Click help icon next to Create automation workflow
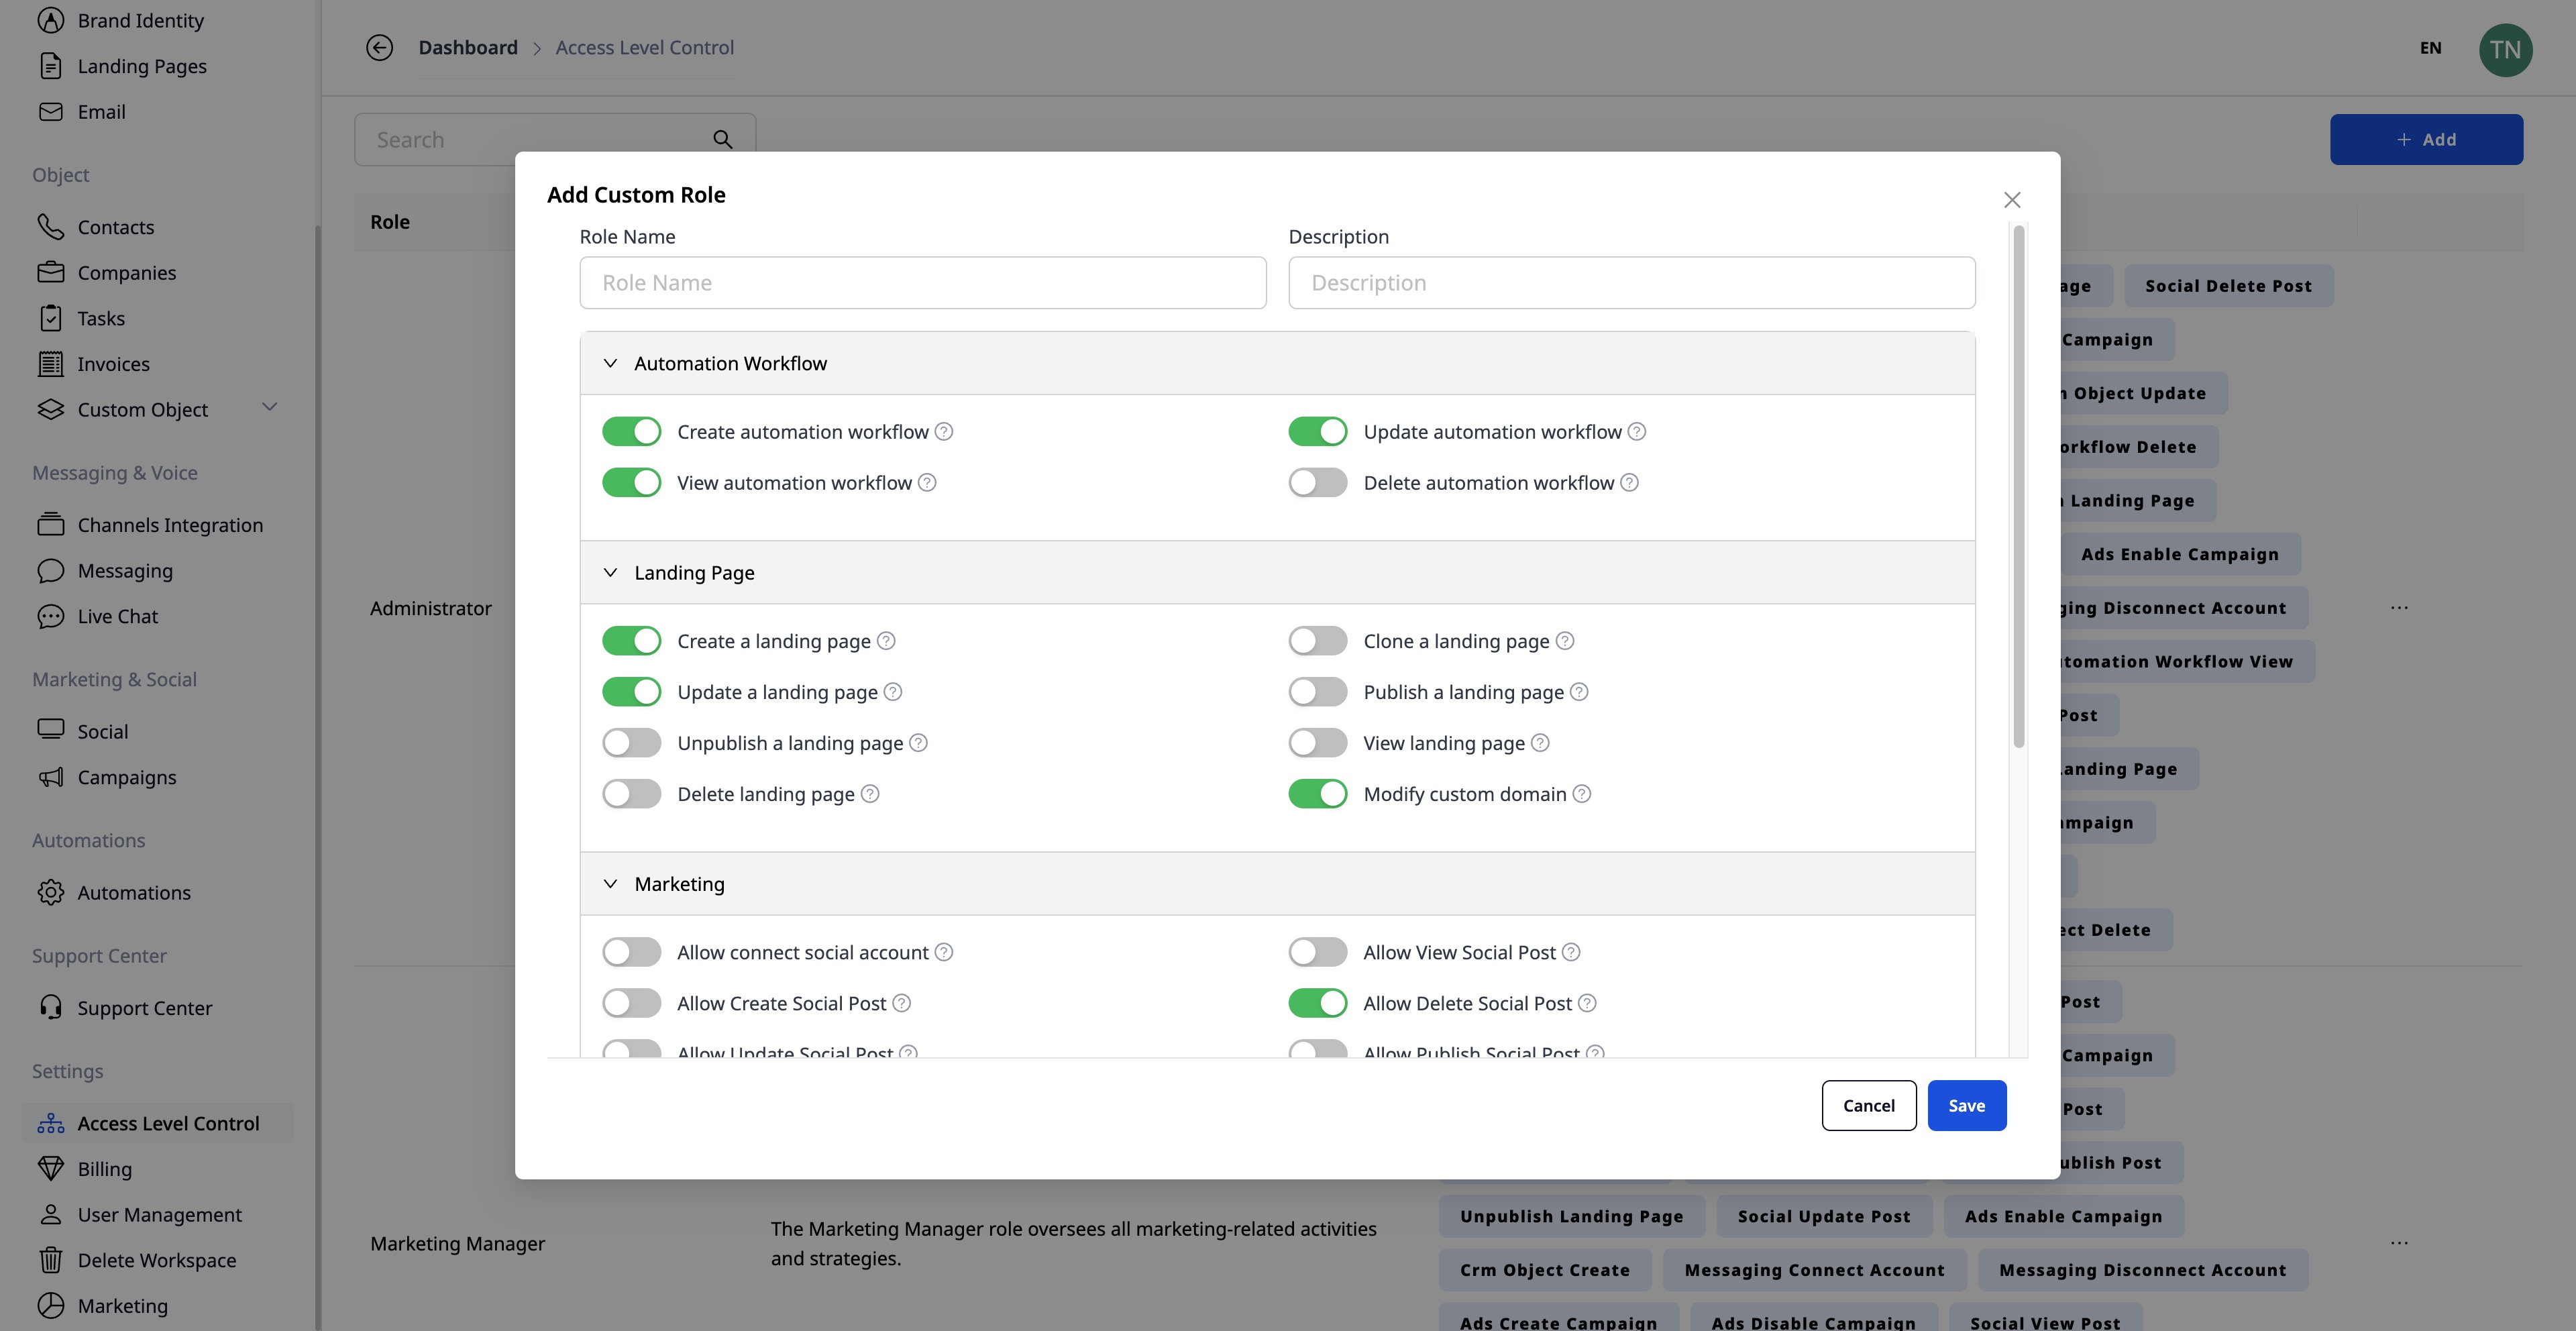This screenshot has height=1331, width=2576. point(943,432)
